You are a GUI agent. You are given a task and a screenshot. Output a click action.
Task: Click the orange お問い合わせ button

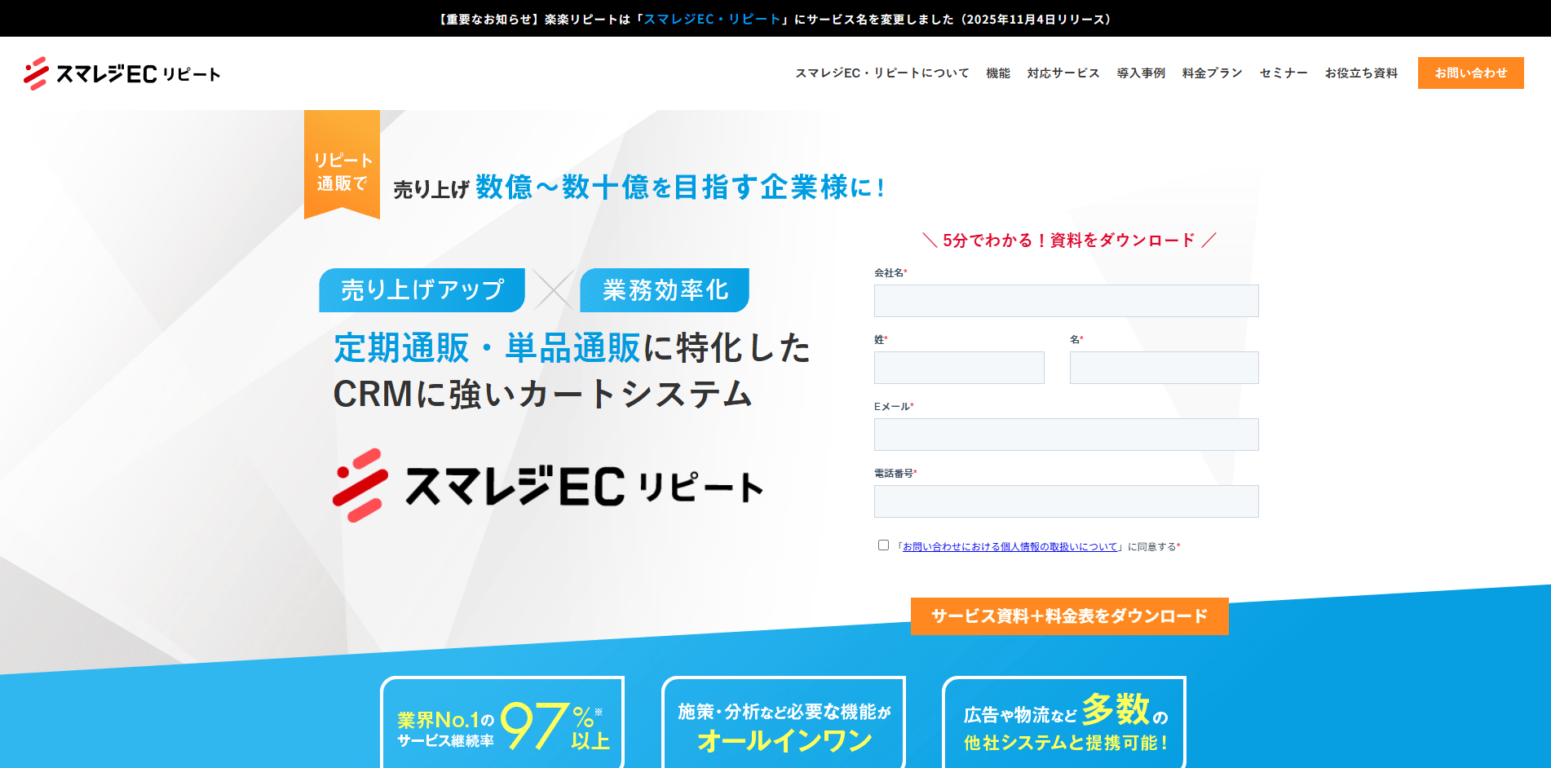pyautogui.click(x=1470, y=73)
